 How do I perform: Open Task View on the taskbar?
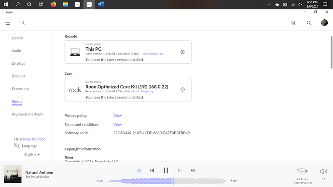click(x=41, y=4)
